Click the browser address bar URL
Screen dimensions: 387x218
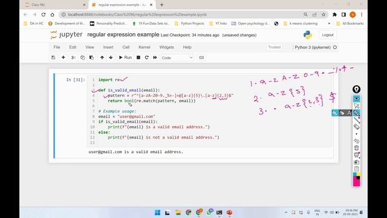[x=137, y=15]
